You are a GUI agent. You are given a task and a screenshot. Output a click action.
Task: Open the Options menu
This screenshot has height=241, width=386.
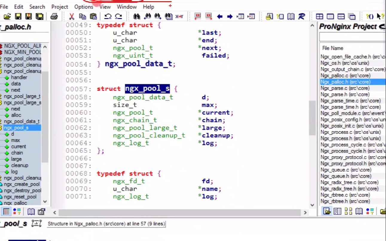pos(84,7)
